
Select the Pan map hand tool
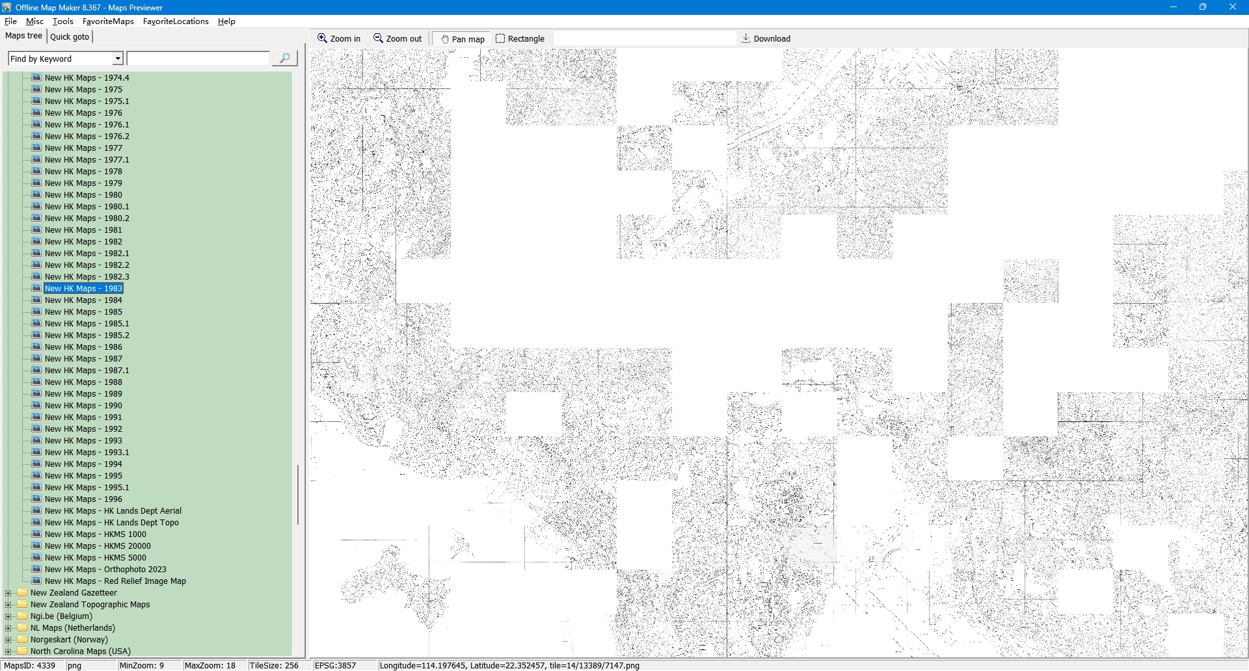(445, 39)
